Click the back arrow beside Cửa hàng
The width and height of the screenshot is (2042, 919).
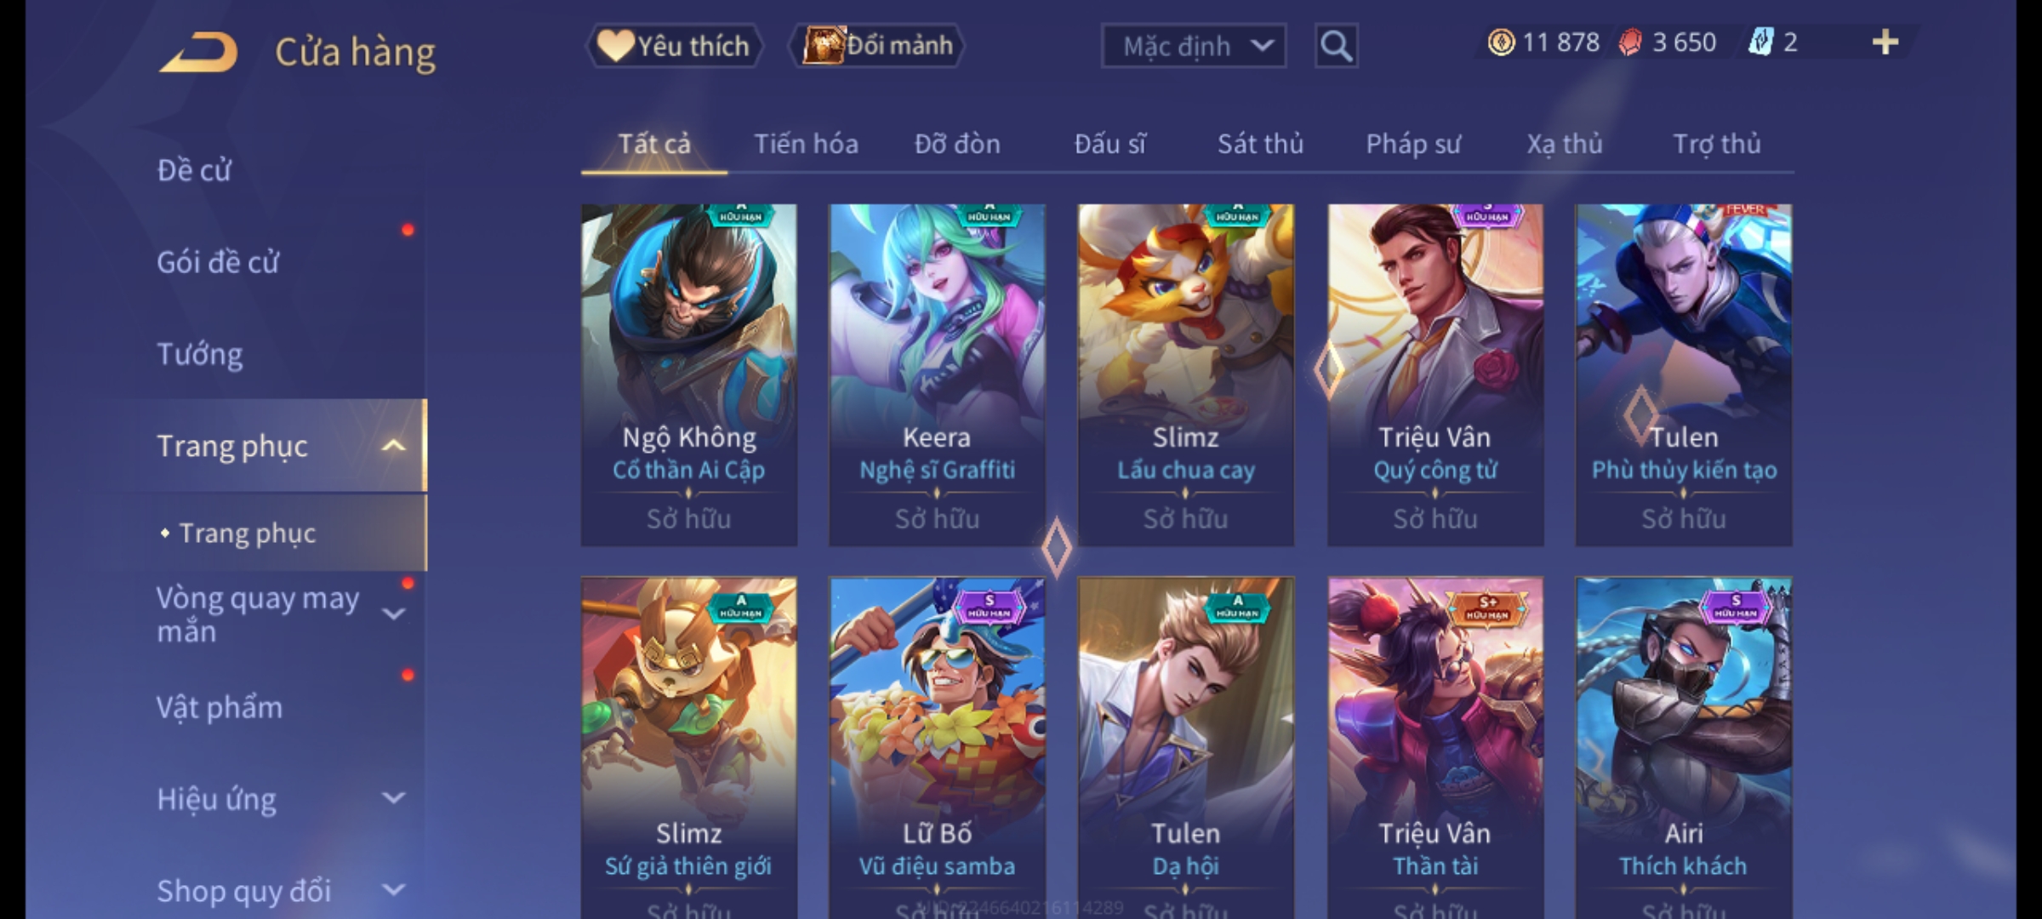[198, 53]
